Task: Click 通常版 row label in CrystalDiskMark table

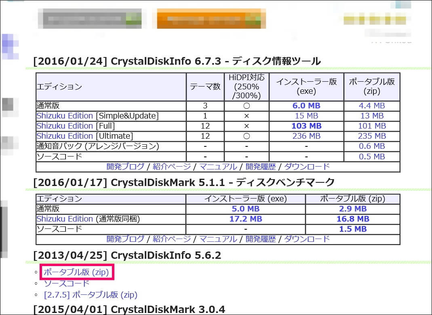Action: click(x=48, y=209)
